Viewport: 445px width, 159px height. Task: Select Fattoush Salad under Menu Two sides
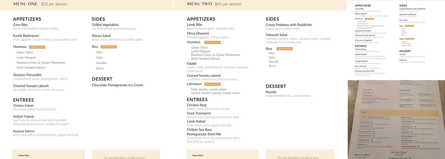point(277,35)
